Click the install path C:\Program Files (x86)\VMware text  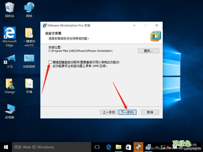pos(80,51)
